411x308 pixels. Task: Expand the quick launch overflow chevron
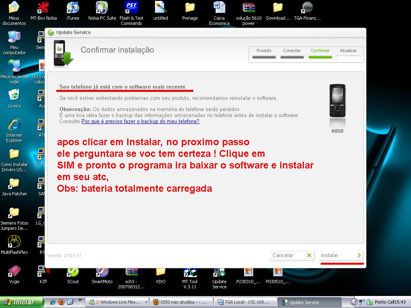80,300
